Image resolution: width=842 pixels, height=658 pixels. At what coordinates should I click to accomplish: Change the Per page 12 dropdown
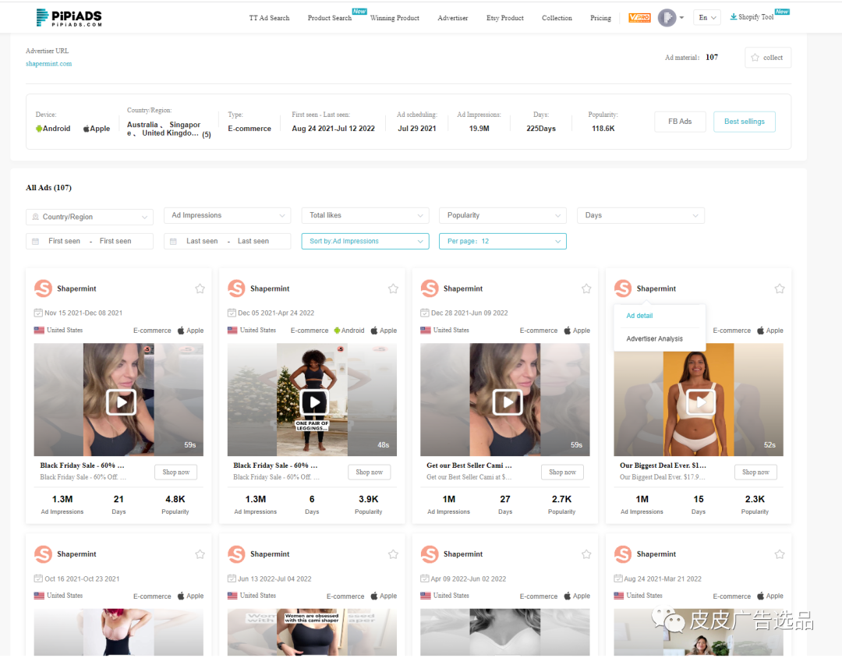[x=503, y=241]
